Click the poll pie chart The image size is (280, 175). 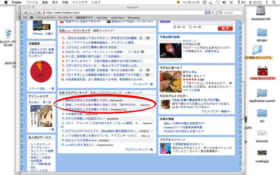[x=41, y=71]
